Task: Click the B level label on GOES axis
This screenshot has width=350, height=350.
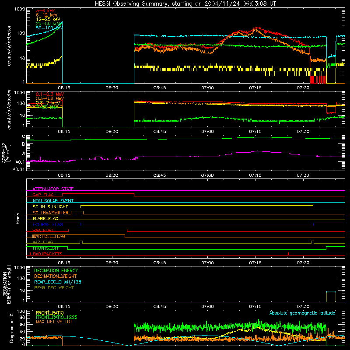Action: tap(24, 144)
